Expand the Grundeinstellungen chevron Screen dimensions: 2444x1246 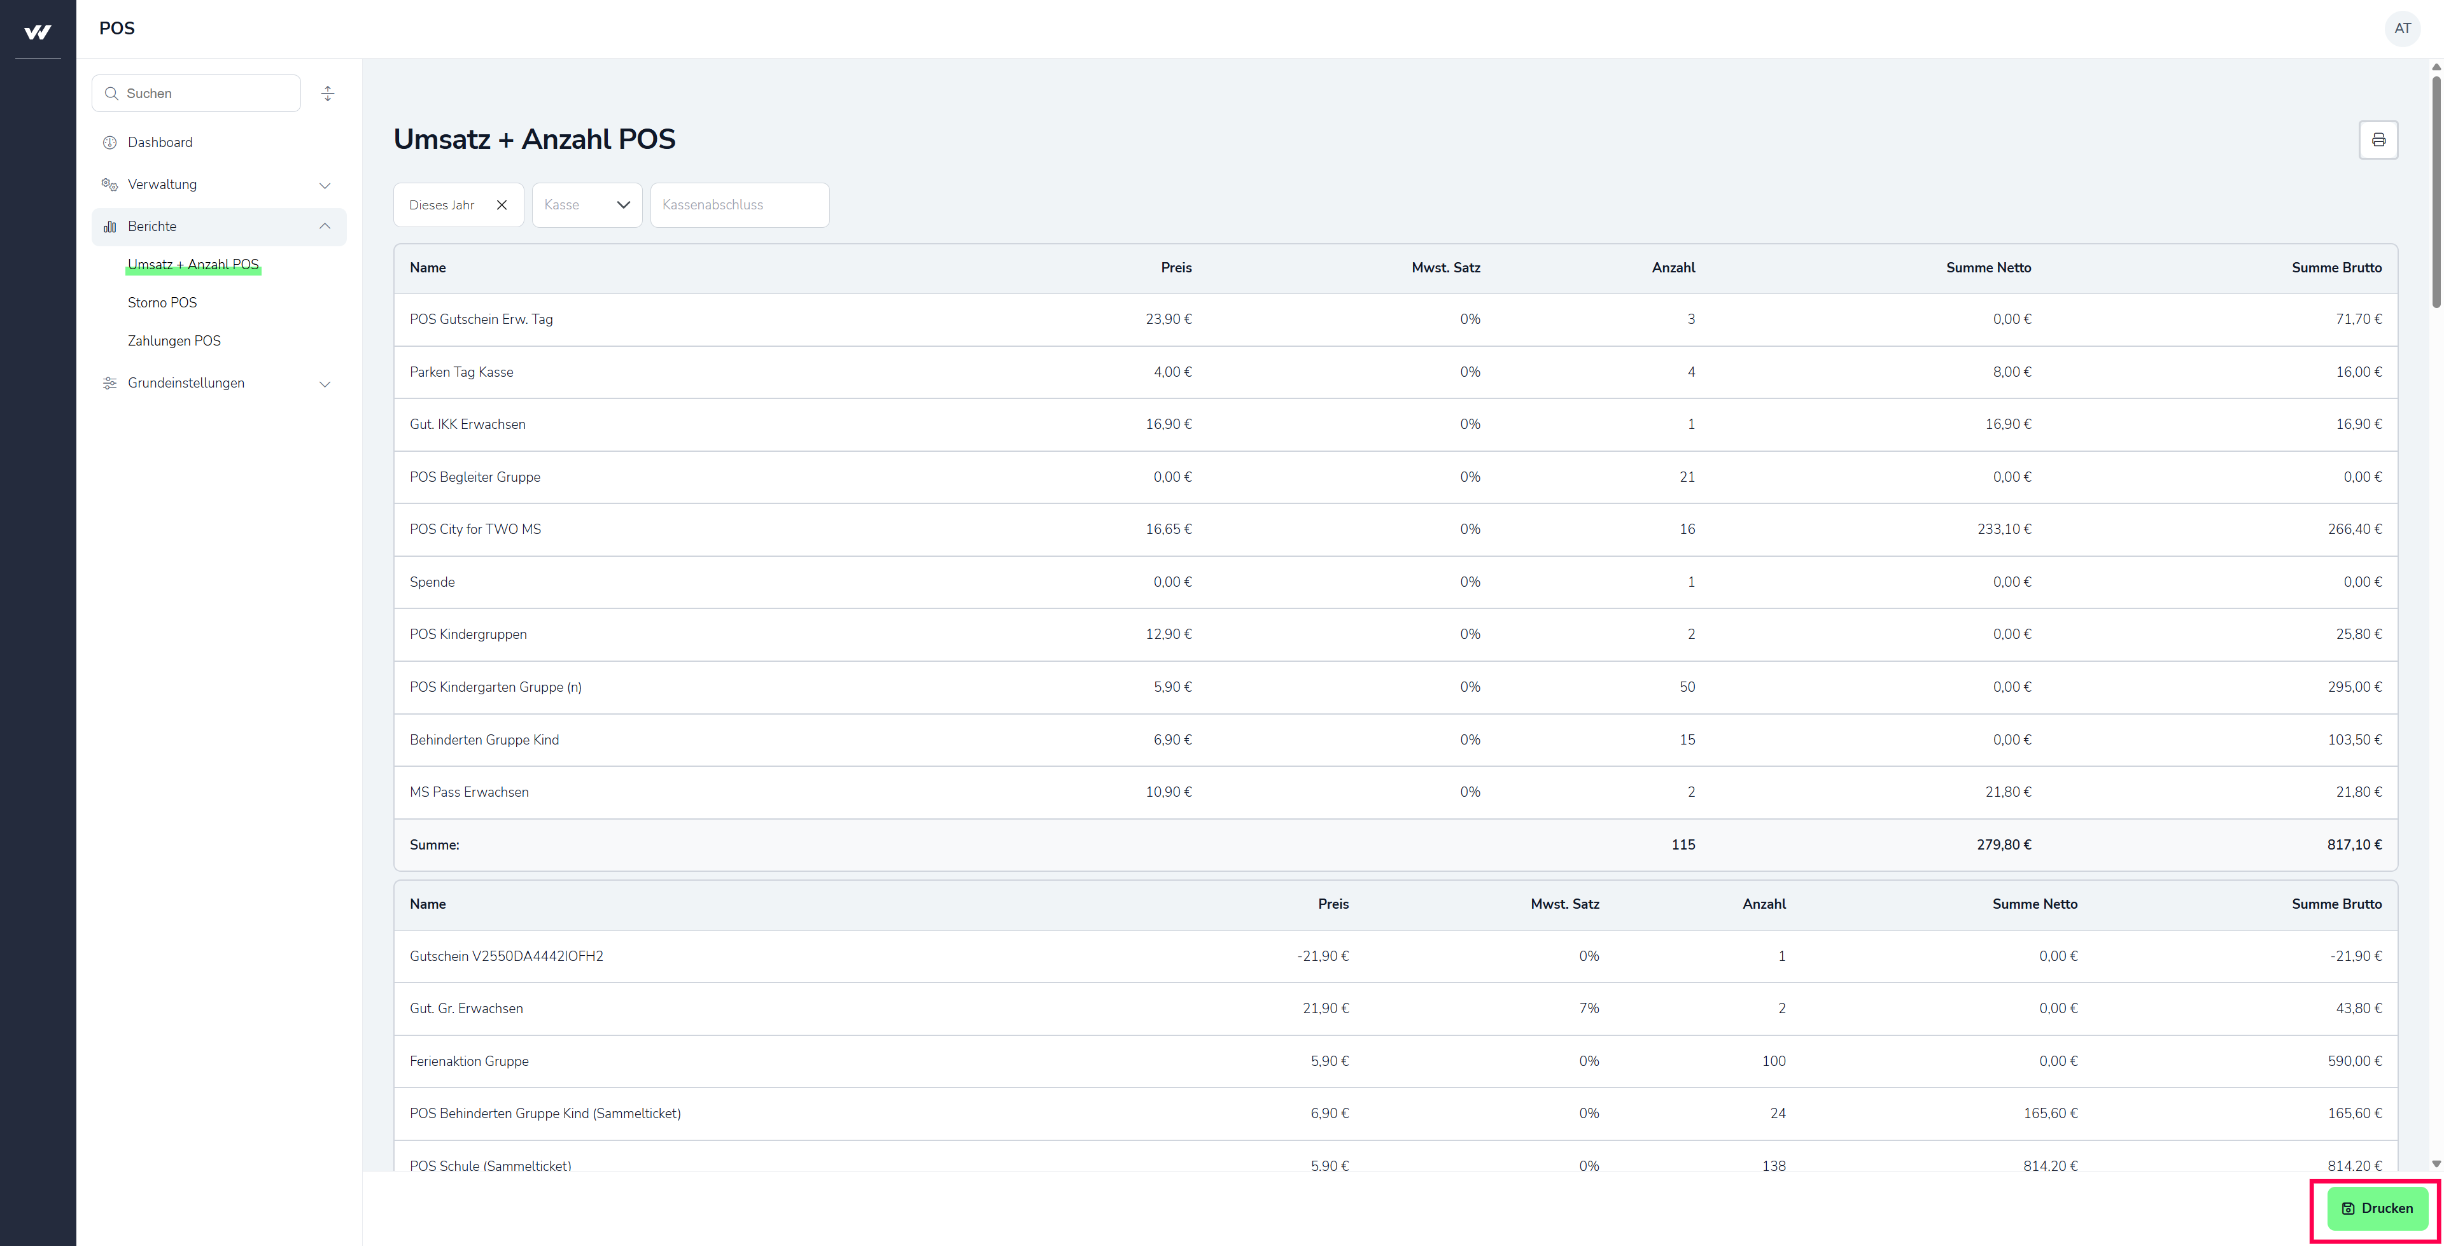325,383
